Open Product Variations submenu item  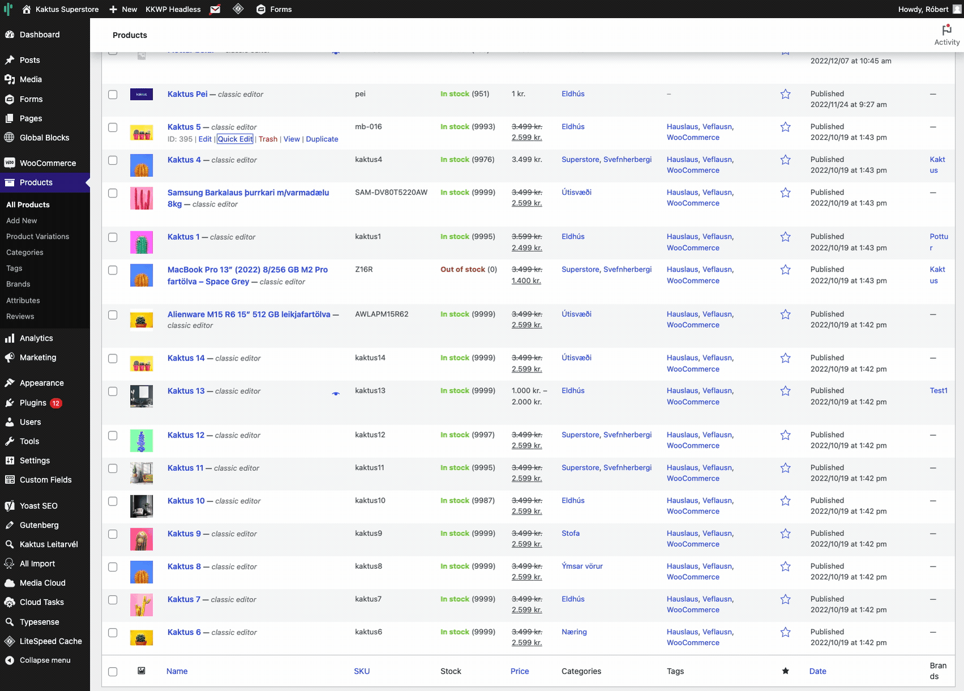[37, 237]
